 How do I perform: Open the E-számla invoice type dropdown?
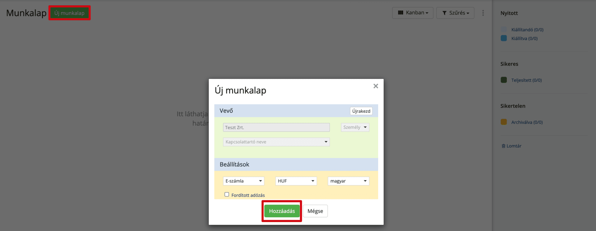pyautogui.click(x=244, y=181)
